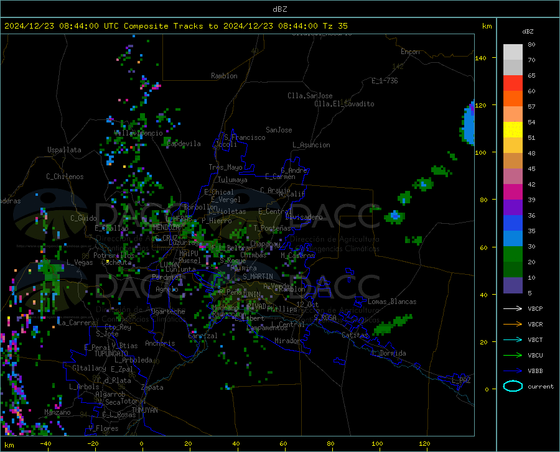
Task: Select the purple 5–10 dBZ color swatch
Action: 513,285
